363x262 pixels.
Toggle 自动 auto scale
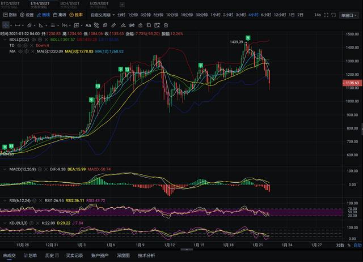pos(358,245)
